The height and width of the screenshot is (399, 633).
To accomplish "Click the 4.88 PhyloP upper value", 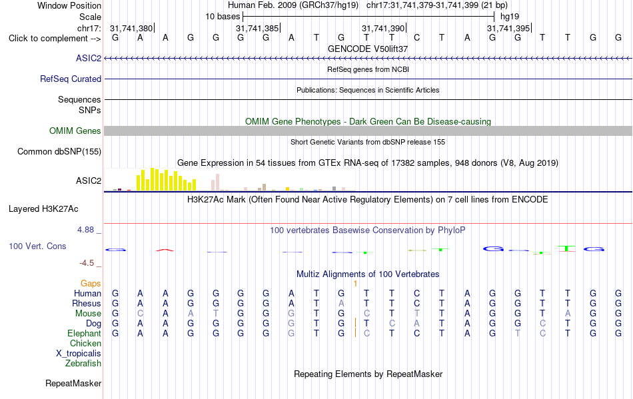I will click(x=85, y=230).
